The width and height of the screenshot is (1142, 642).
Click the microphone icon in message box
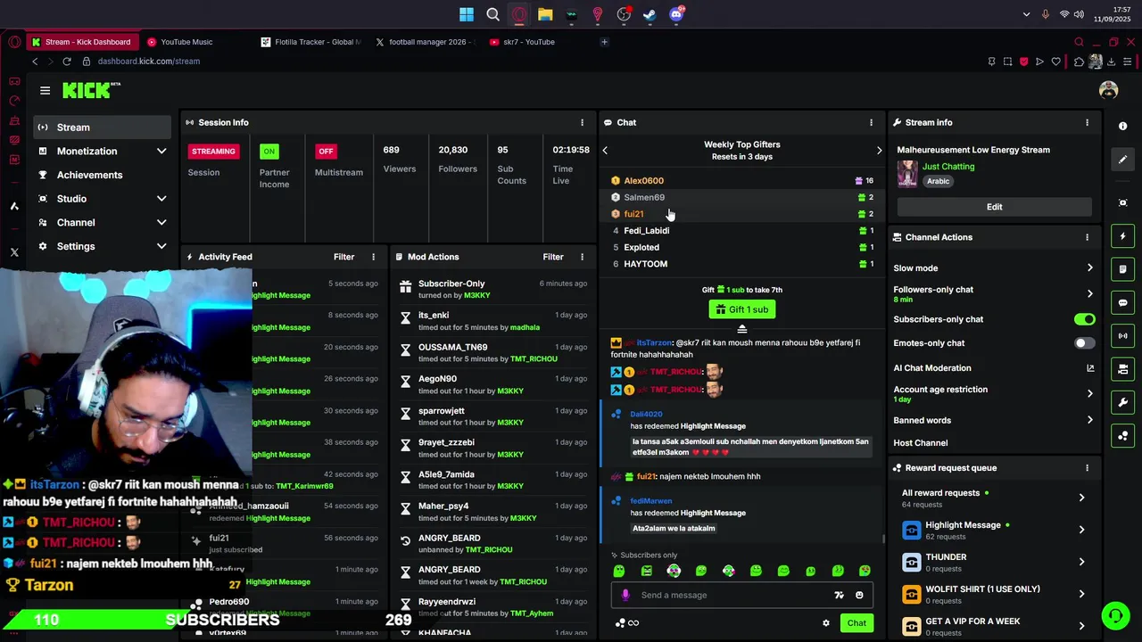pos(625,596)
